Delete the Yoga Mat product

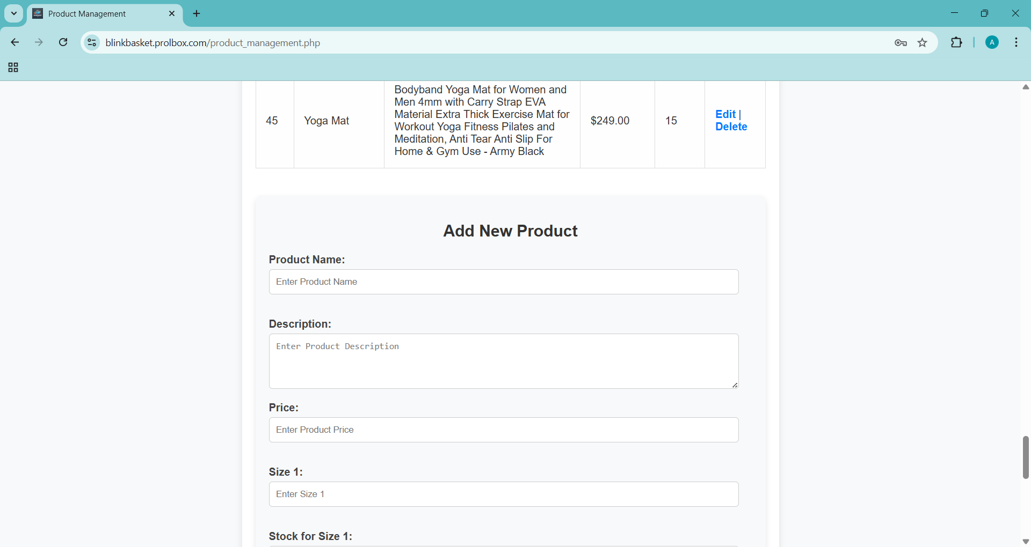pyautogui.click(x=731, y=127)
